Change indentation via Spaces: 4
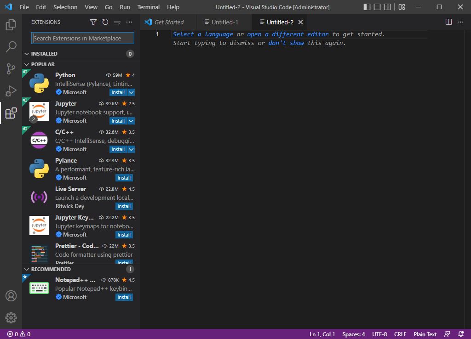The height and width of the screenshot is (339, 471). click(354, 334)
